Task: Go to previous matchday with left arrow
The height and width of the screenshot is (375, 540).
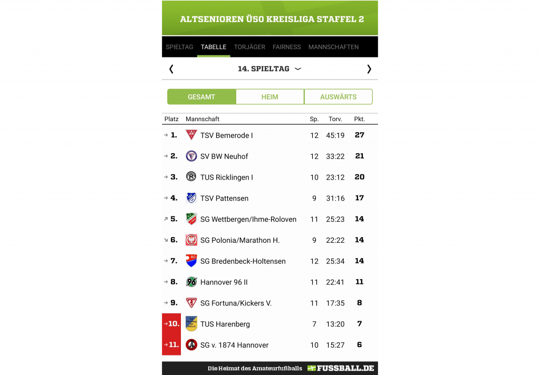Action: 171,69
